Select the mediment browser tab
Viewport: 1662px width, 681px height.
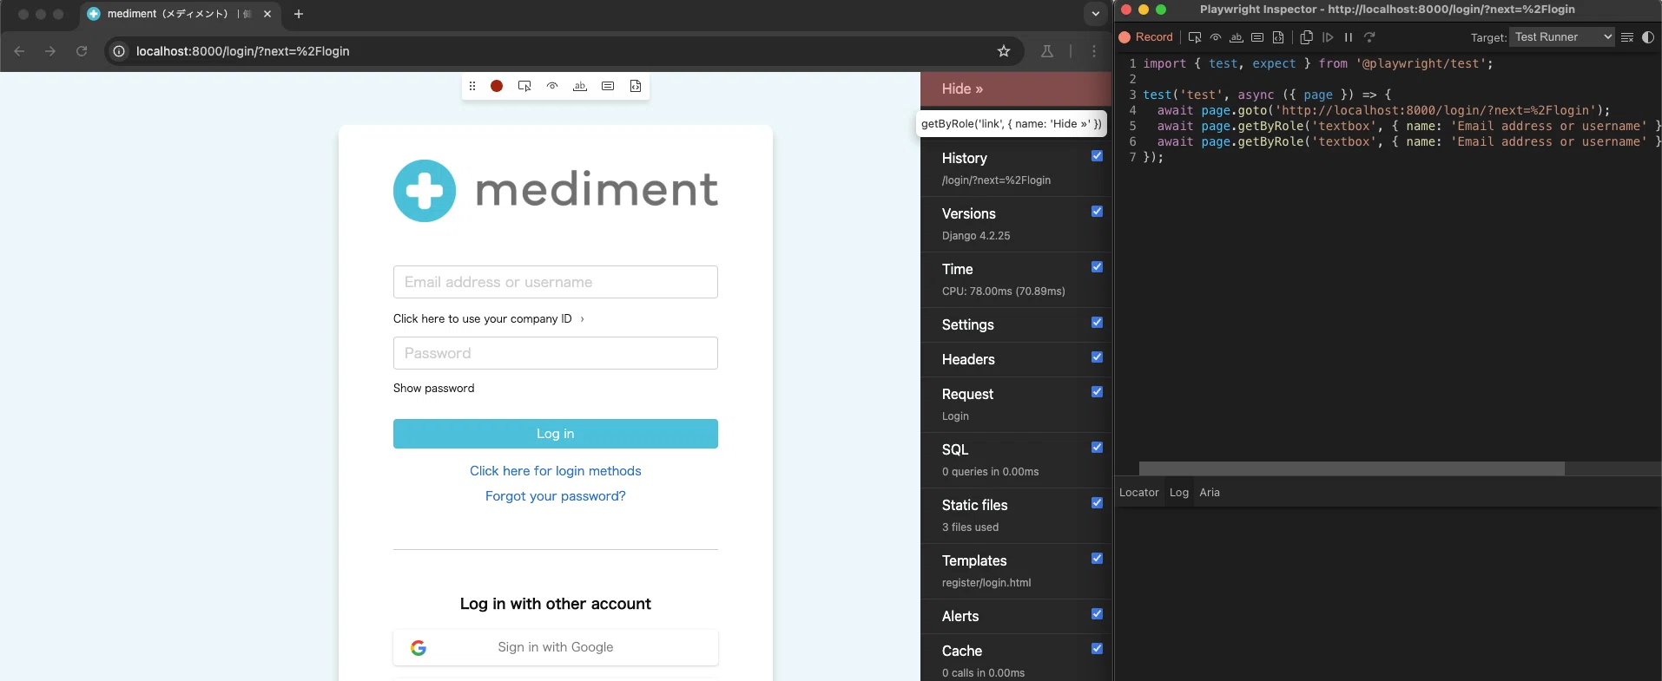coord(181,14)
